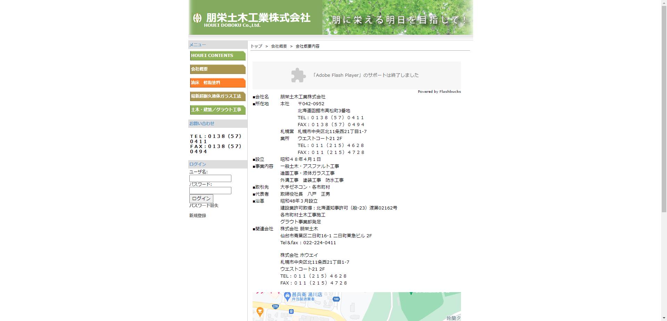
Task: Click the トップ breadcrumb link
Action: click(256, 46)
